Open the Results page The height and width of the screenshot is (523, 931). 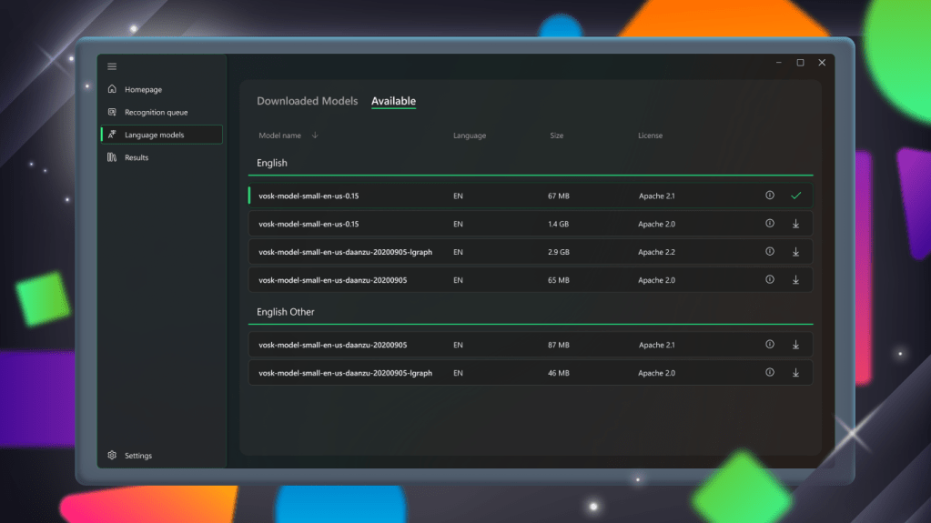pos(137,157)
